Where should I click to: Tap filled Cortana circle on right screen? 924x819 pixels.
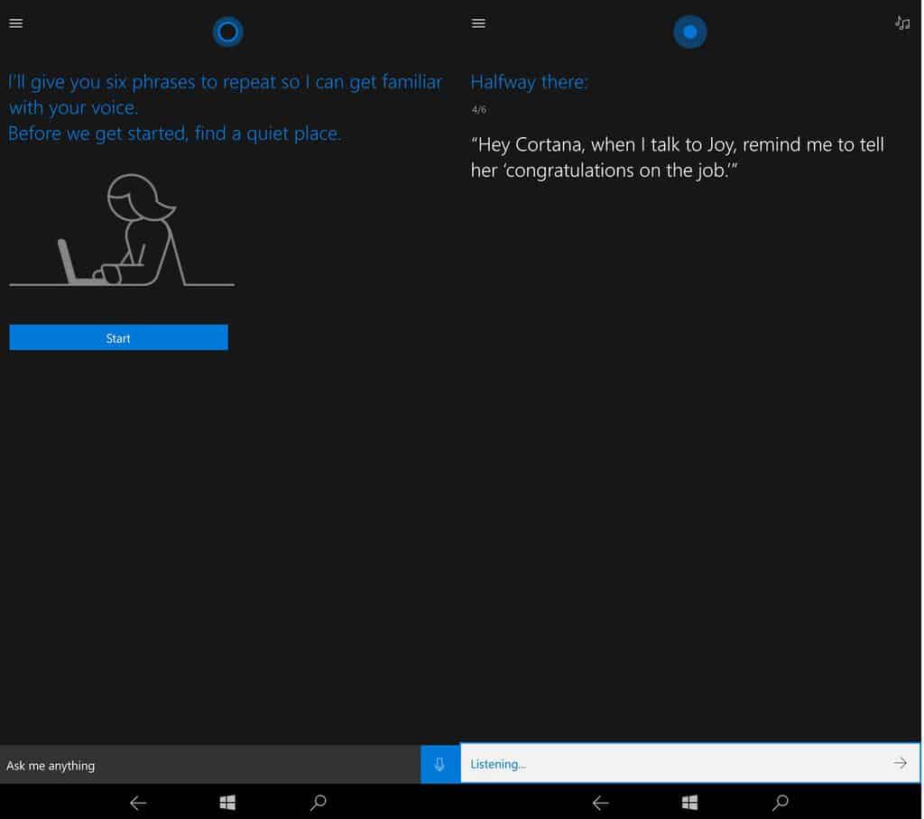tap(690, 32)
